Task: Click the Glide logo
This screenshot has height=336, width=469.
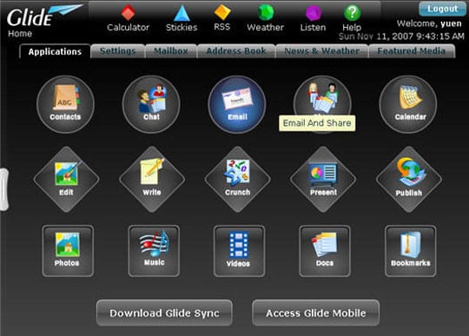Action: pyautogui.click(x=44, y=16)
